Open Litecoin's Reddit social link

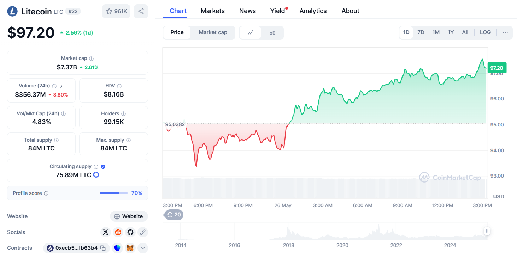click(118, 232)
